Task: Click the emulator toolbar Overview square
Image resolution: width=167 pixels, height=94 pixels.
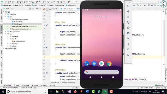Action: point(128,55)
